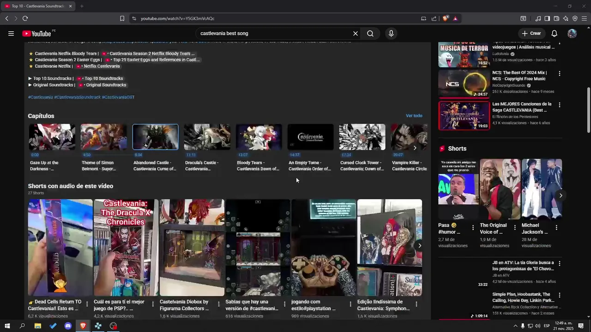Open Brave Wallet icon

point(556,18)
